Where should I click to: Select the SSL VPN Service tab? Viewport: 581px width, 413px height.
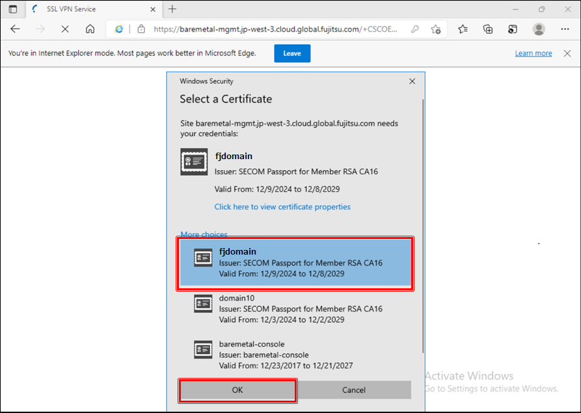pyautogui.click(x=94, y=9)
